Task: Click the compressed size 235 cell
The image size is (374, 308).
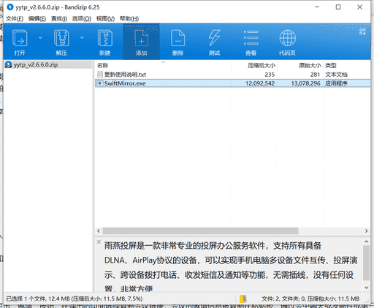Action: [x=270, y=75]
